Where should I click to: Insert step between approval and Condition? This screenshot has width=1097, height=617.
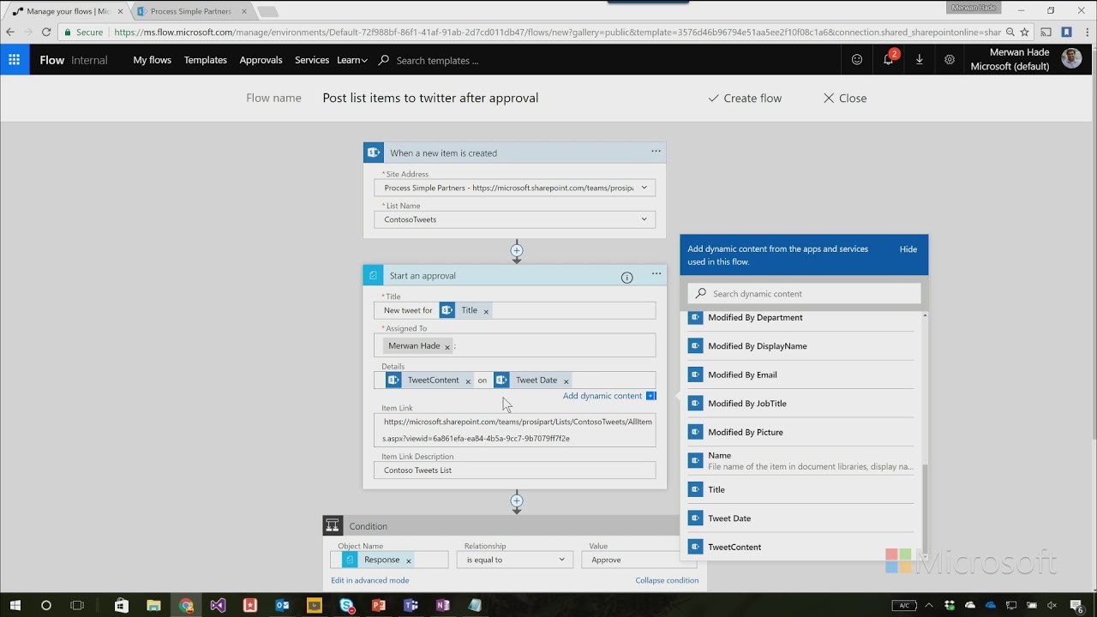516,500
